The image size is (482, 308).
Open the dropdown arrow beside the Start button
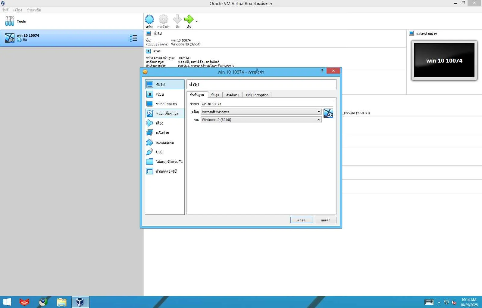[x=197, y=21]
